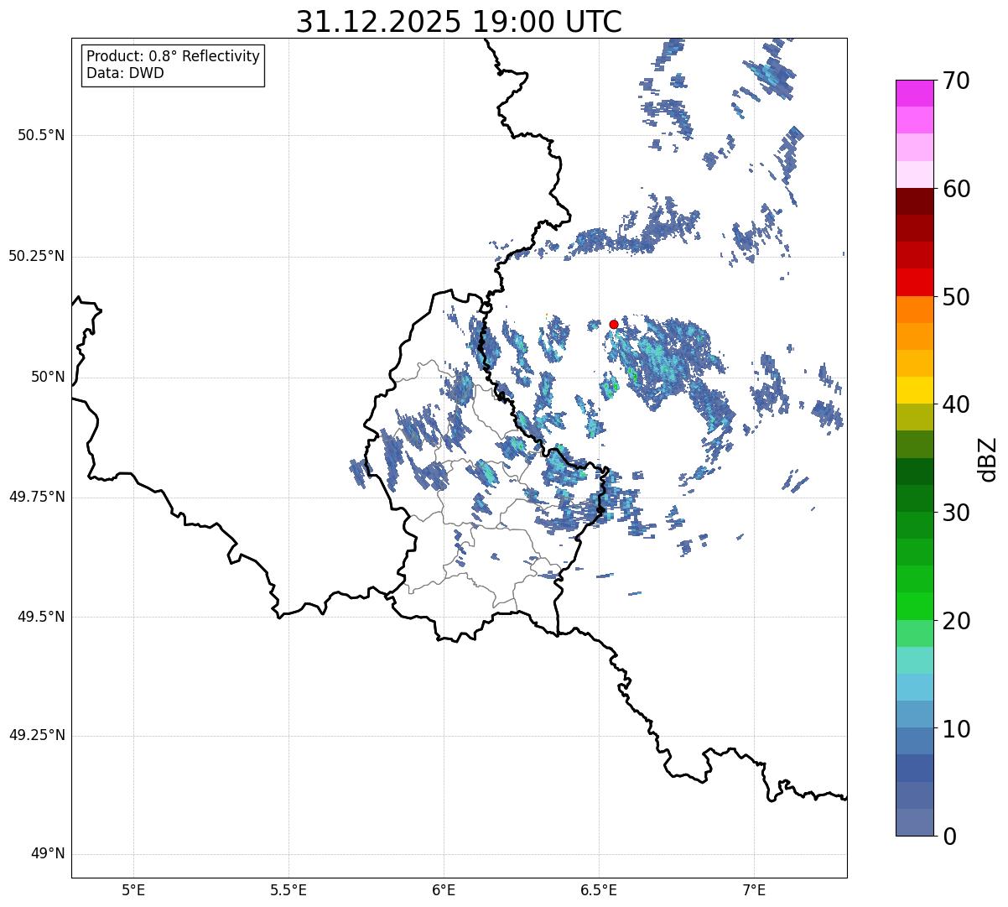The height and width of the screenshot is (907, 1008).
Task: Pick the slate blue swatch at colorbar bottom
Action: coord(915,822)
